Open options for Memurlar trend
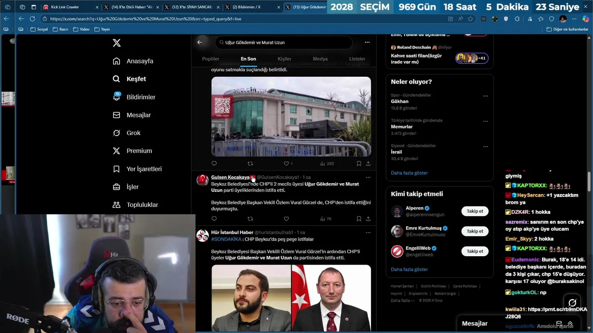The height and width of the screenshot is (333, 593). tap(486, 121)
